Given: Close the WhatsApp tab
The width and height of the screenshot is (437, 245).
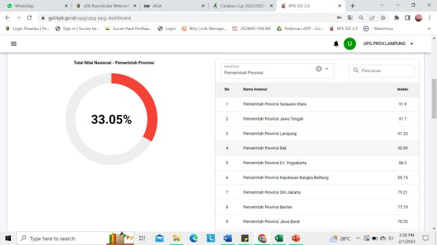Looking at the screenshot, I should (x=66, y=6).
